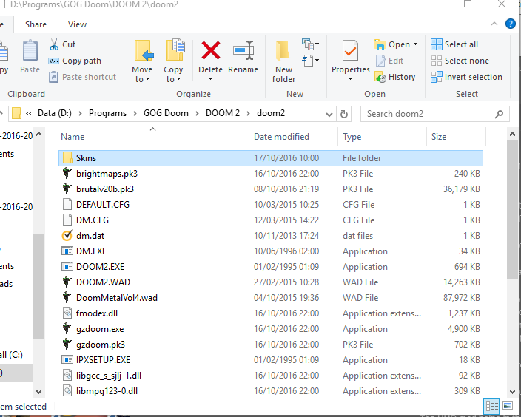The image size is (521, 417).
Task: Open the blue Help question icon
Action: coord(511,24)
